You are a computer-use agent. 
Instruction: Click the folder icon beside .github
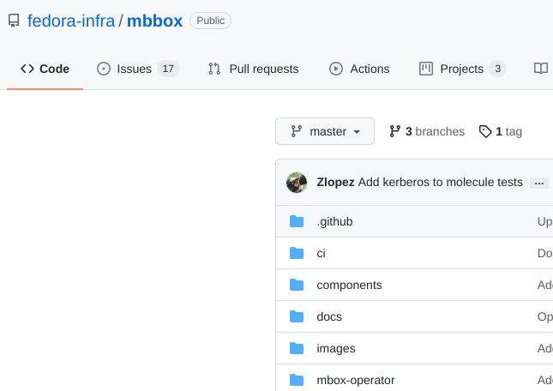click(297, 221)
